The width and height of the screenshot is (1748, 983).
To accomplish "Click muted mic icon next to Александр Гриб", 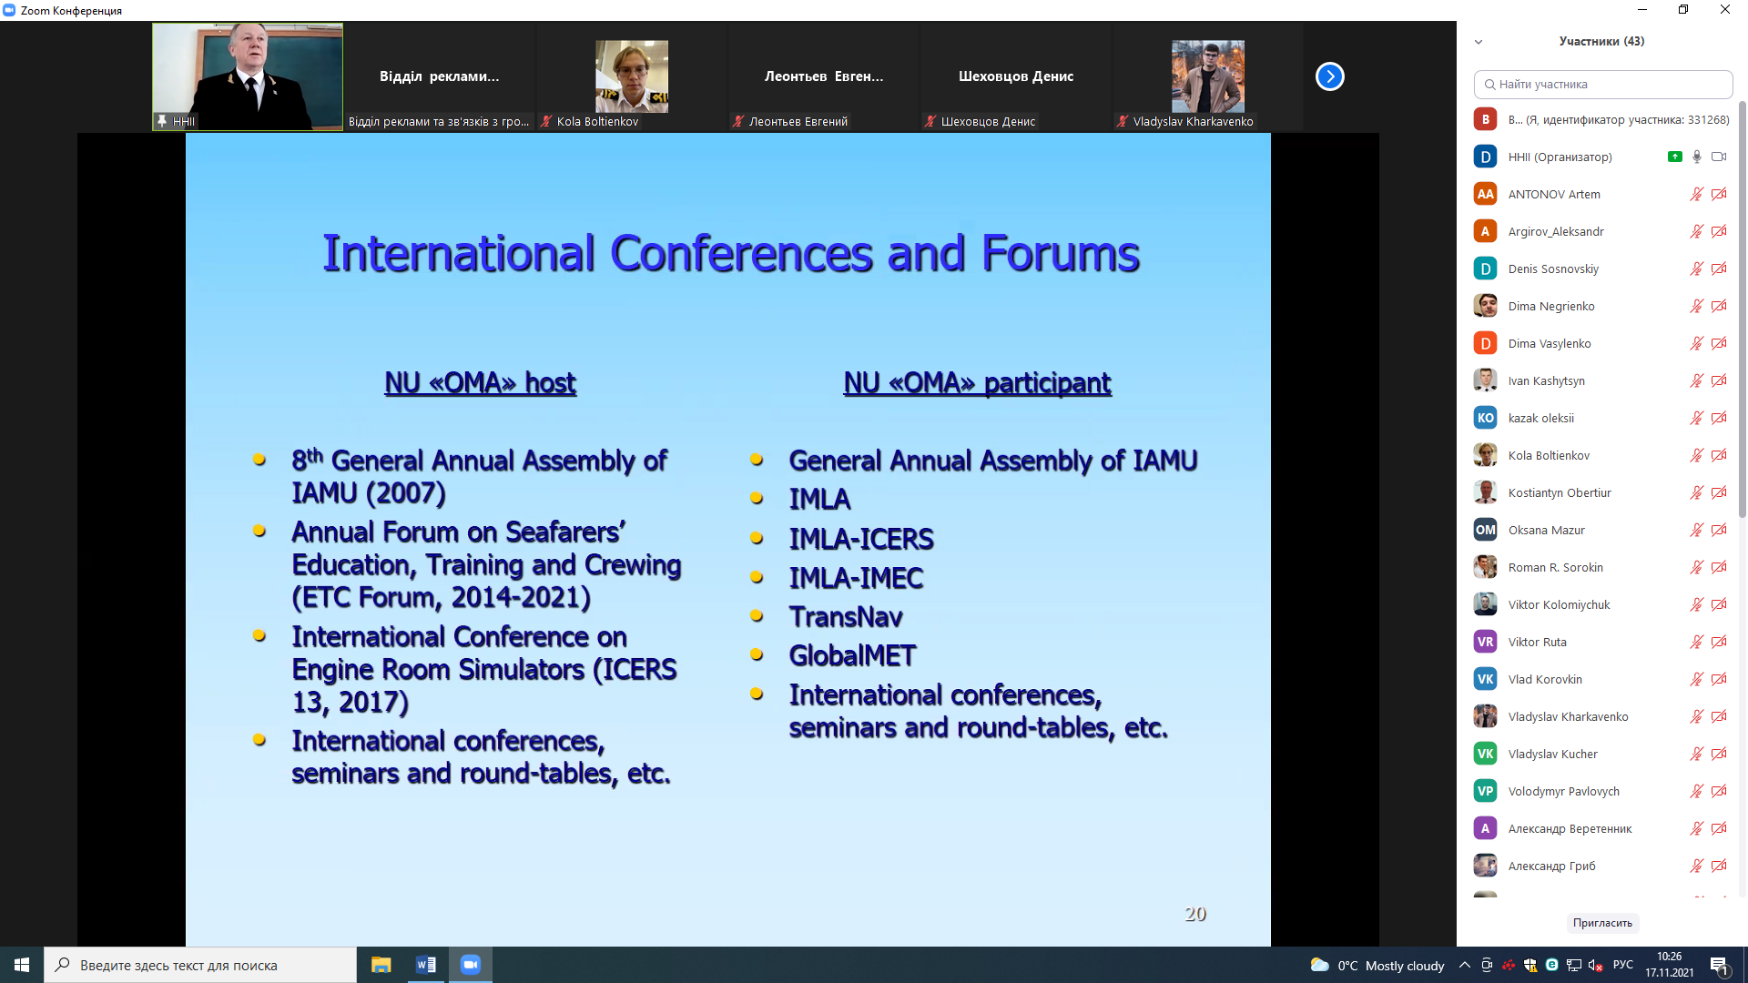I will [1697, 866].
